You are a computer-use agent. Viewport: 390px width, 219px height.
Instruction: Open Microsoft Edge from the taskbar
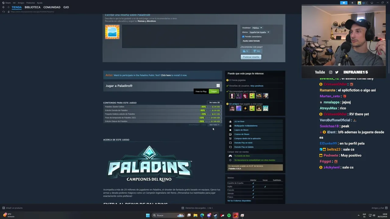(x=202, y=215)
